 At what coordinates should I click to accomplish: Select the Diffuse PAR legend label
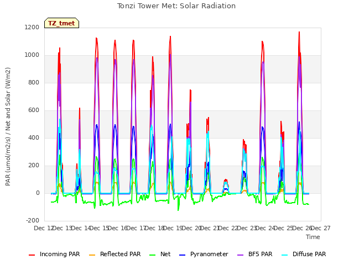click(x=309, y=254)
